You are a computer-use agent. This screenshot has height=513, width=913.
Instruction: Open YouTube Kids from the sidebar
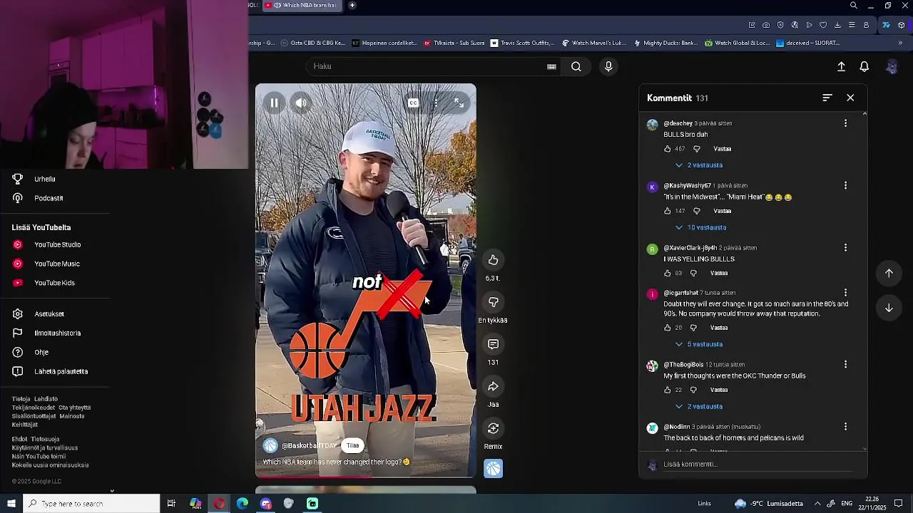[56, 283]
